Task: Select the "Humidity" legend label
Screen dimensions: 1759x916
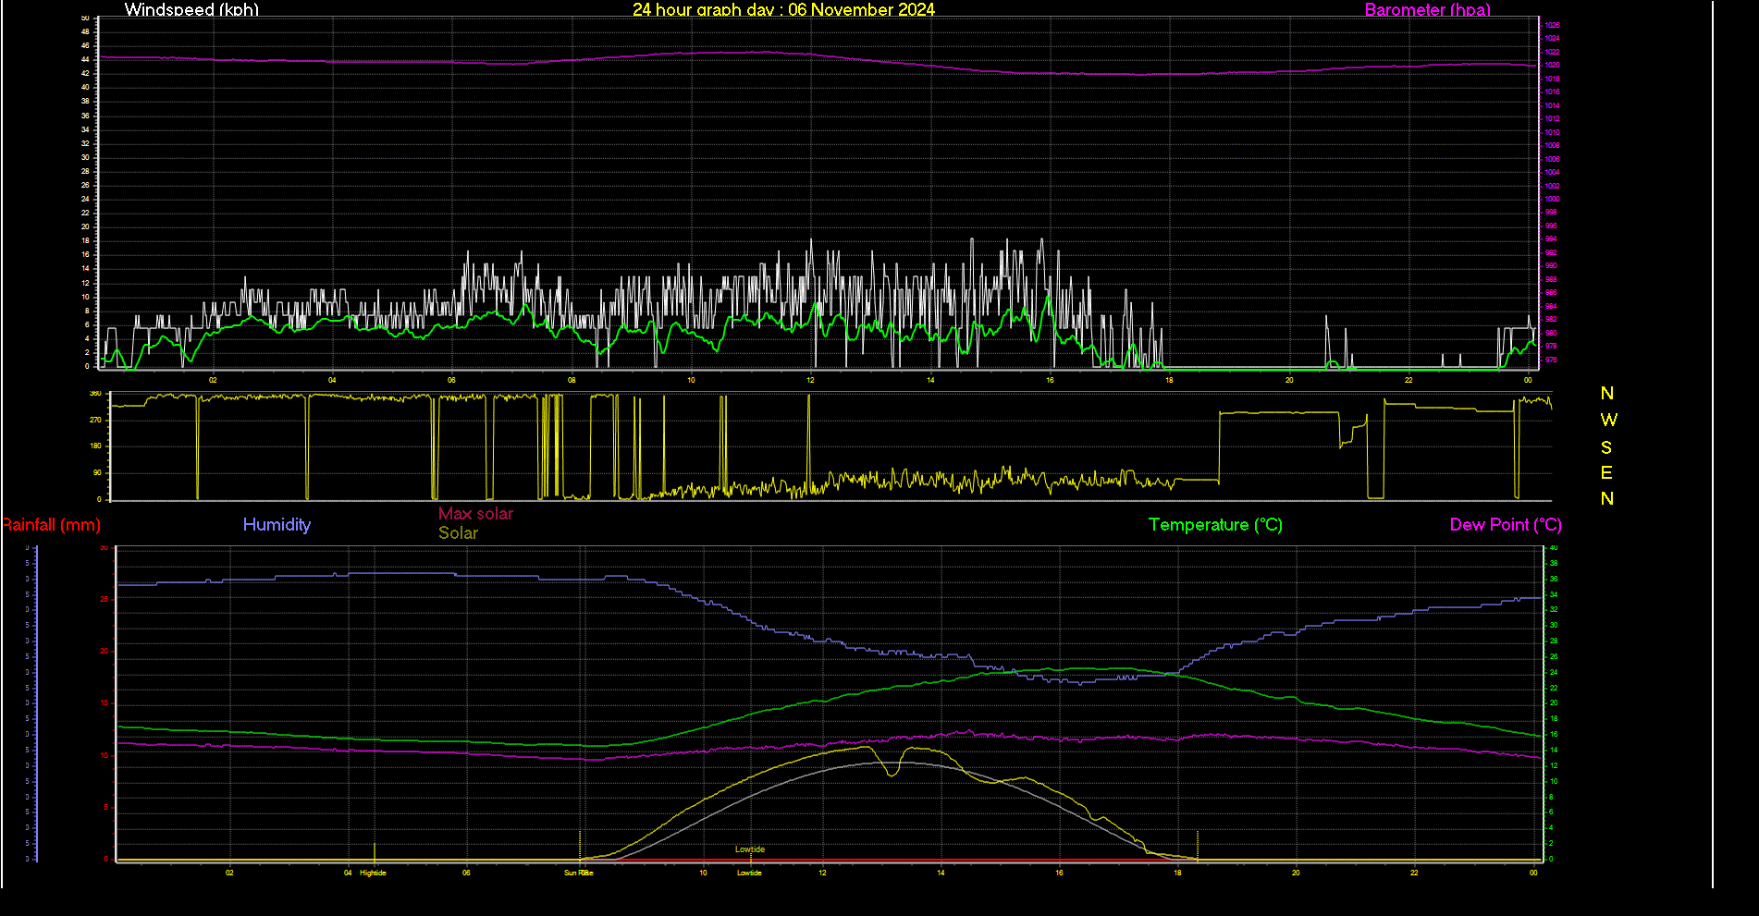Action: 277,524
